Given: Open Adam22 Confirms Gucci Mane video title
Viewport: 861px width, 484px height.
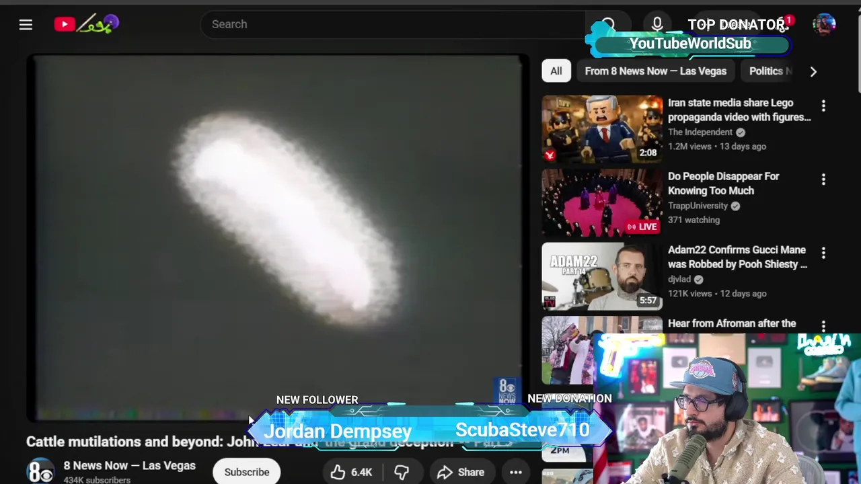Looking at the screenshot, I should pos(738,257).
